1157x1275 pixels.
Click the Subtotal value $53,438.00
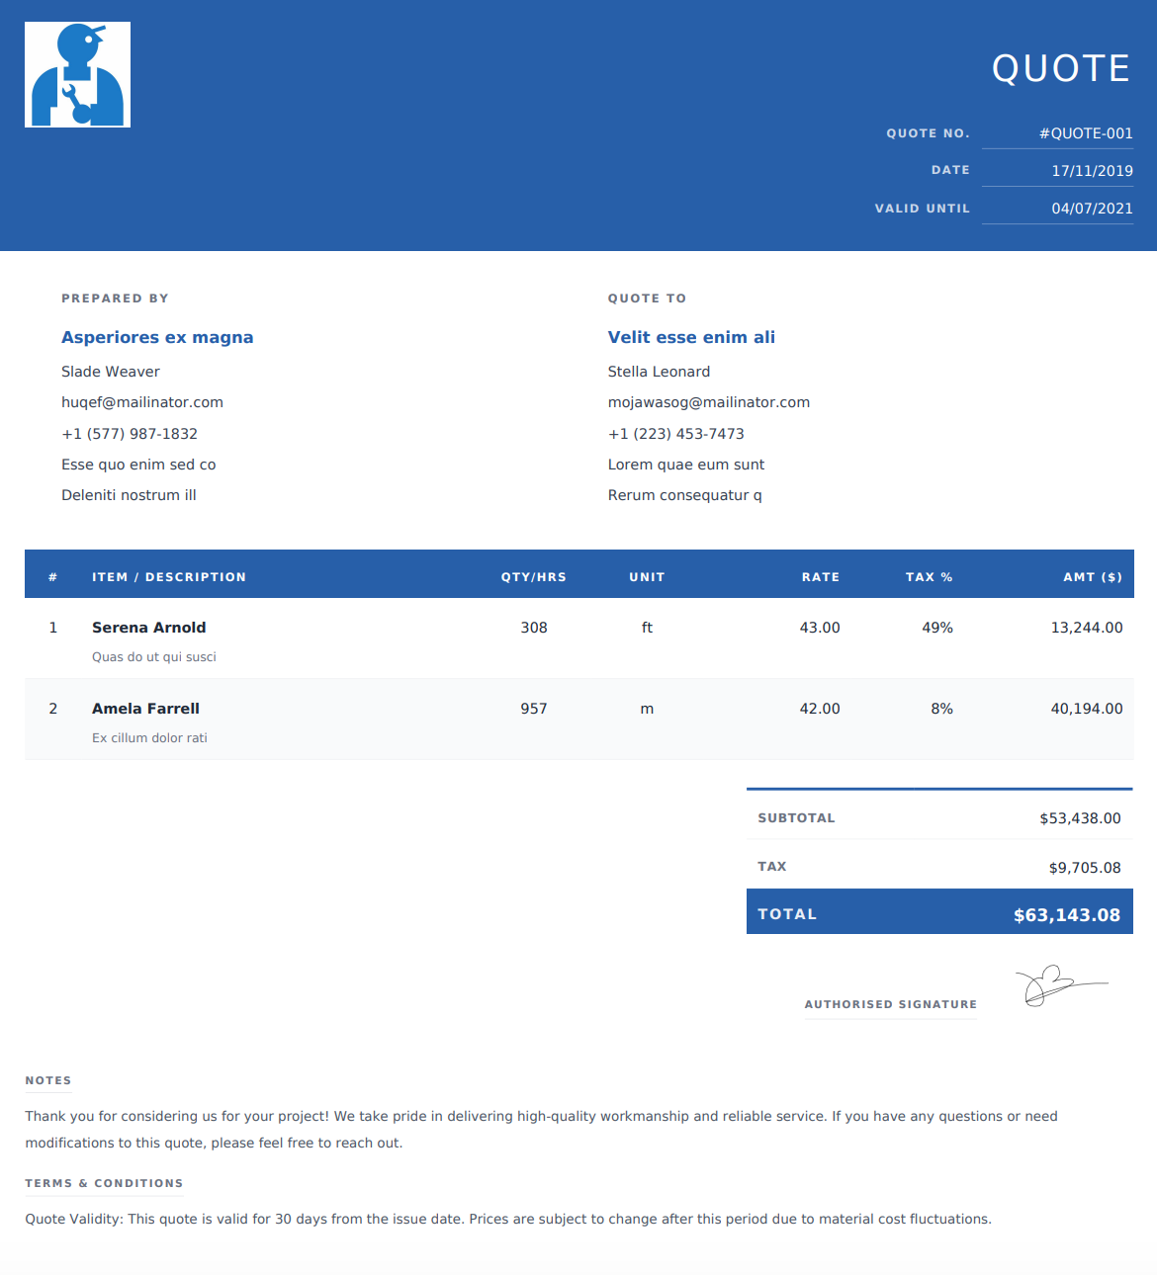click(x=1080, y=818)
